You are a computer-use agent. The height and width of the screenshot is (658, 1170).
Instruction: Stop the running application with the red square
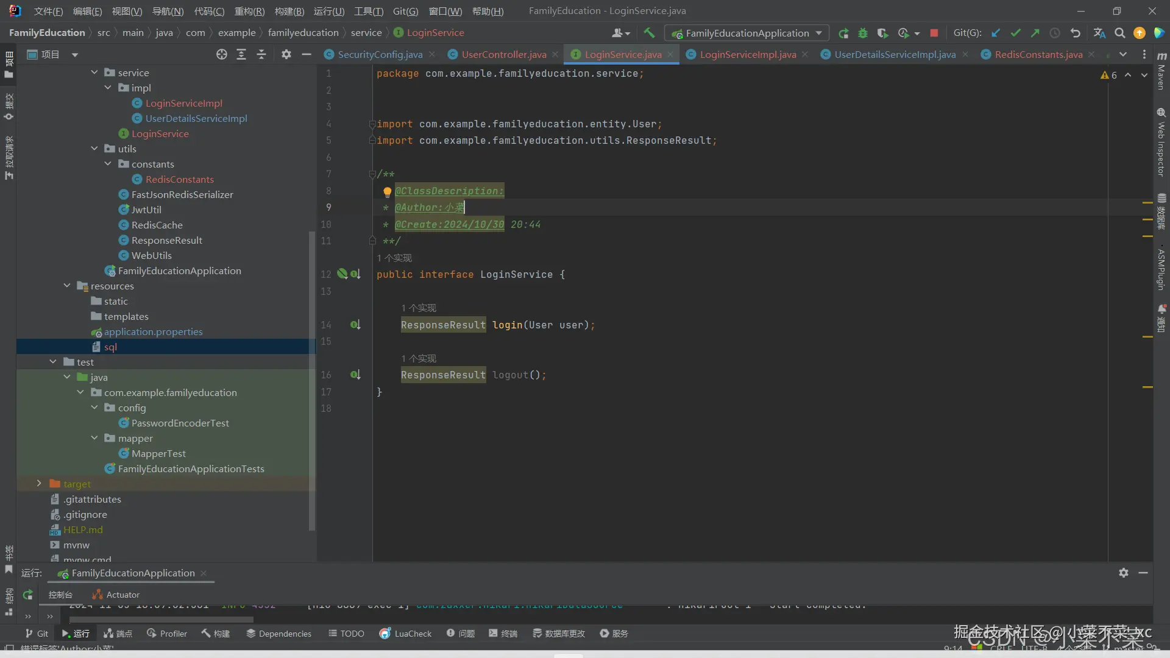pyautogui.click(x=934, y=34)
